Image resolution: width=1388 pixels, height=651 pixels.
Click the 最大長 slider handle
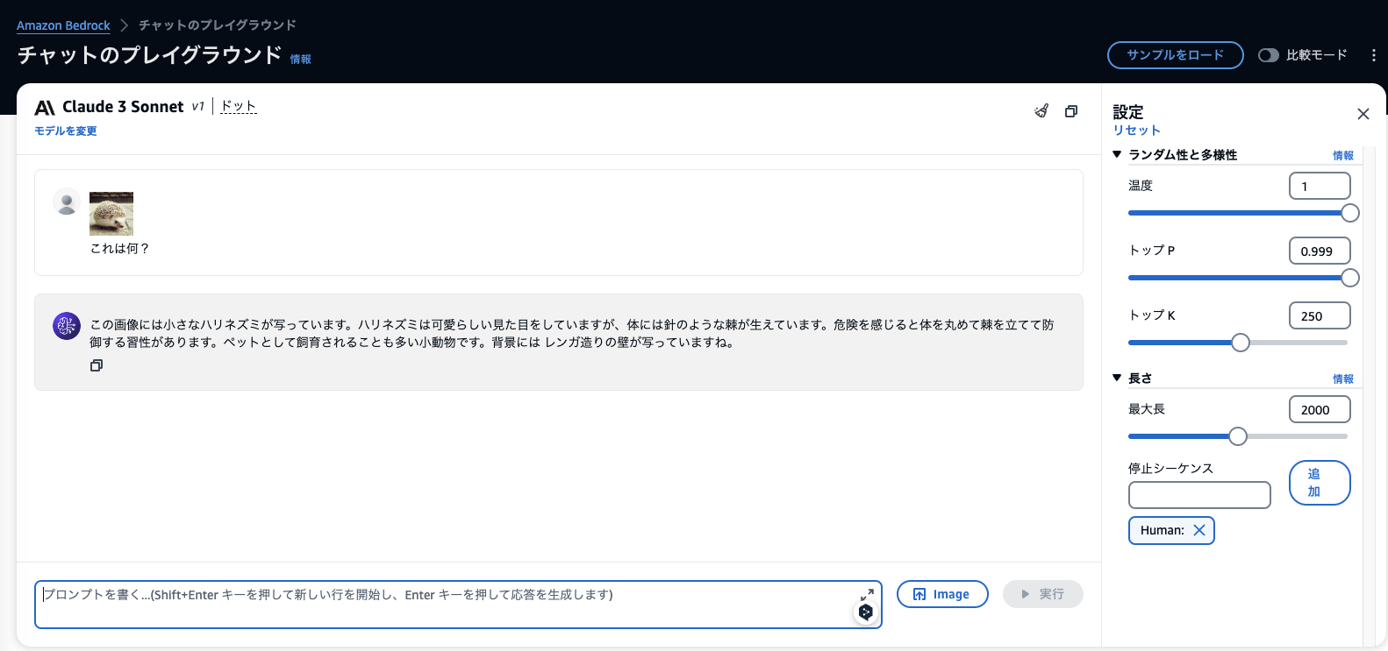(x=1238, y=436)
